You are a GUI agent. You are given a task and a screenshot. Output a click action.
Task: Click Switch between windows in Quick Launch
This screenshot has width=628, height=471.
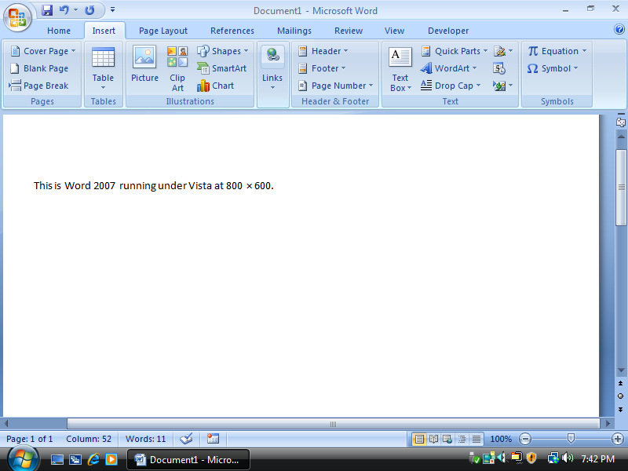pos(75,459)
